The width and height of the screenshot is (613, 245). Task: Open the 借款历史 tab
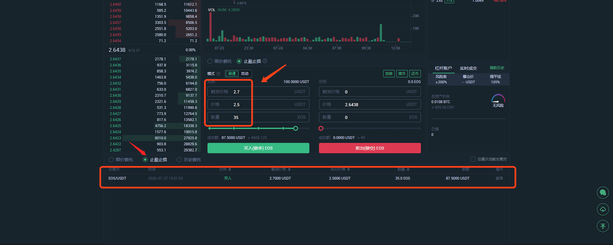497,68
